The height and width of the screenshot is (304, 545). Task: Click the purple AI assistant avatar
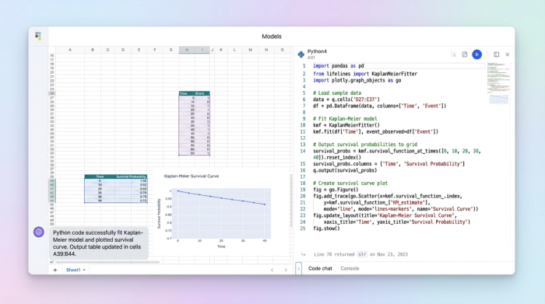coord(39,232)
